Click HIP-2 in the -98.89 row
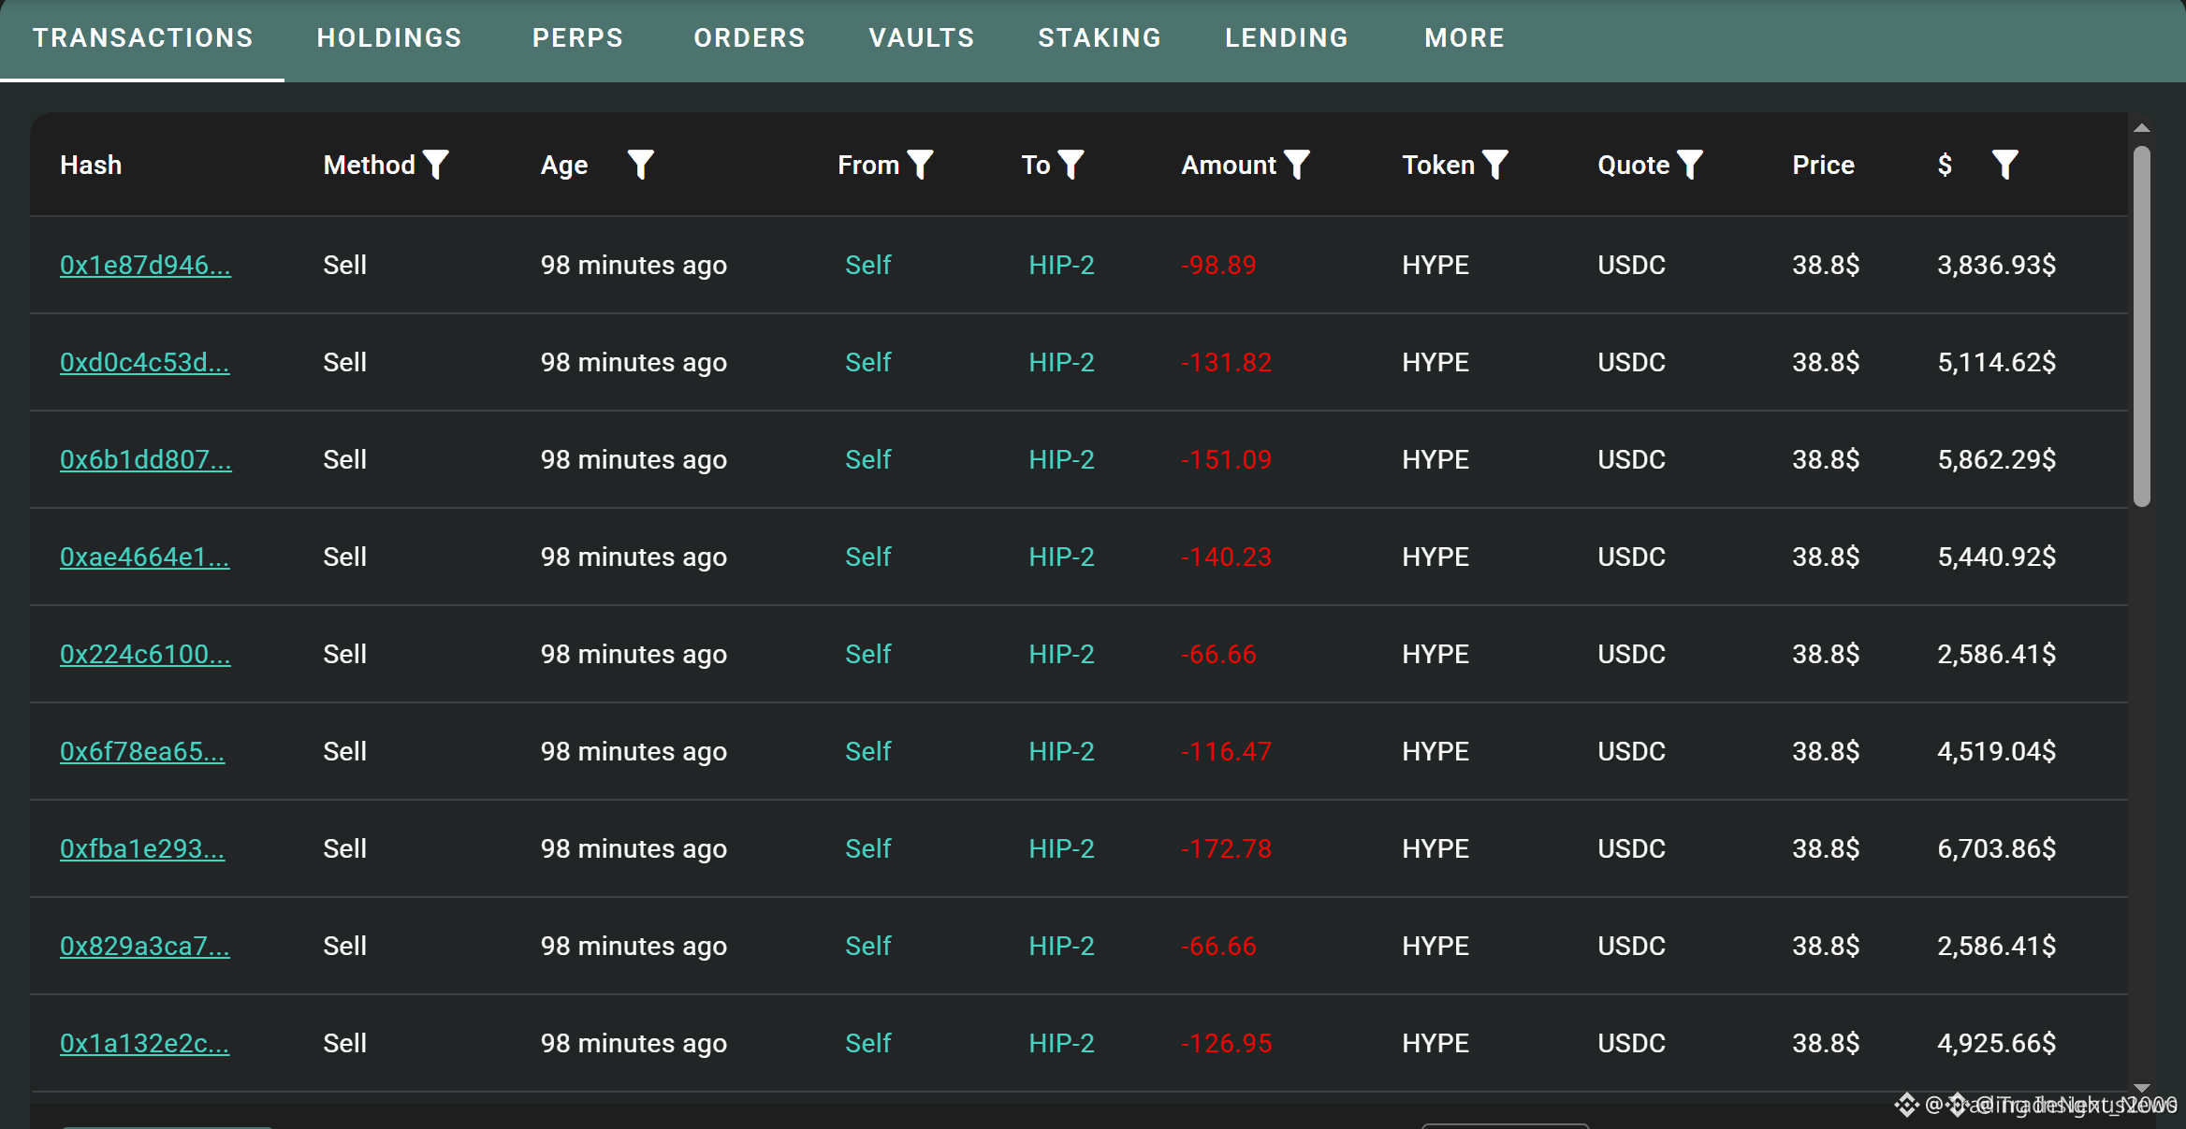Viewport: 2186px width, 1129px height. pyautogui.click(x=1061, y=265)
